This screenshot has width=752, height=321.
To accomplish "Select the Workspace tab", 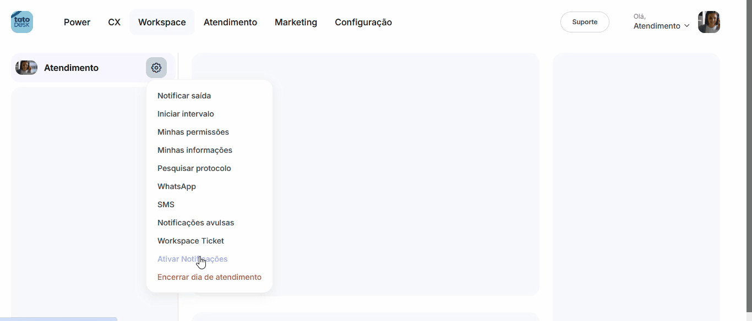I will coord(162,22).
